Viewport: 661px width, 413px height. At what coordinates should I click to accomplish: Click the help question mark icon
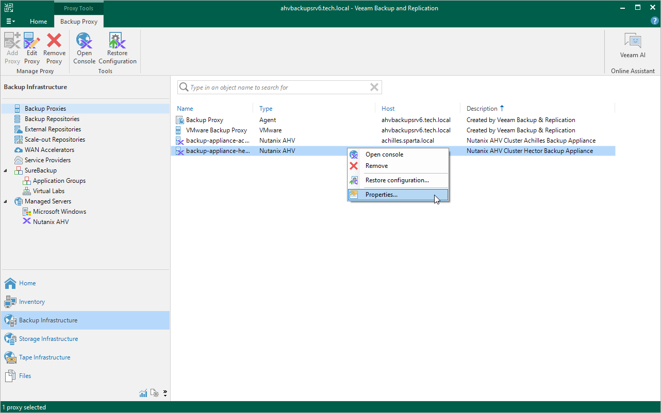pyautogui.click(x=654, y=21)
